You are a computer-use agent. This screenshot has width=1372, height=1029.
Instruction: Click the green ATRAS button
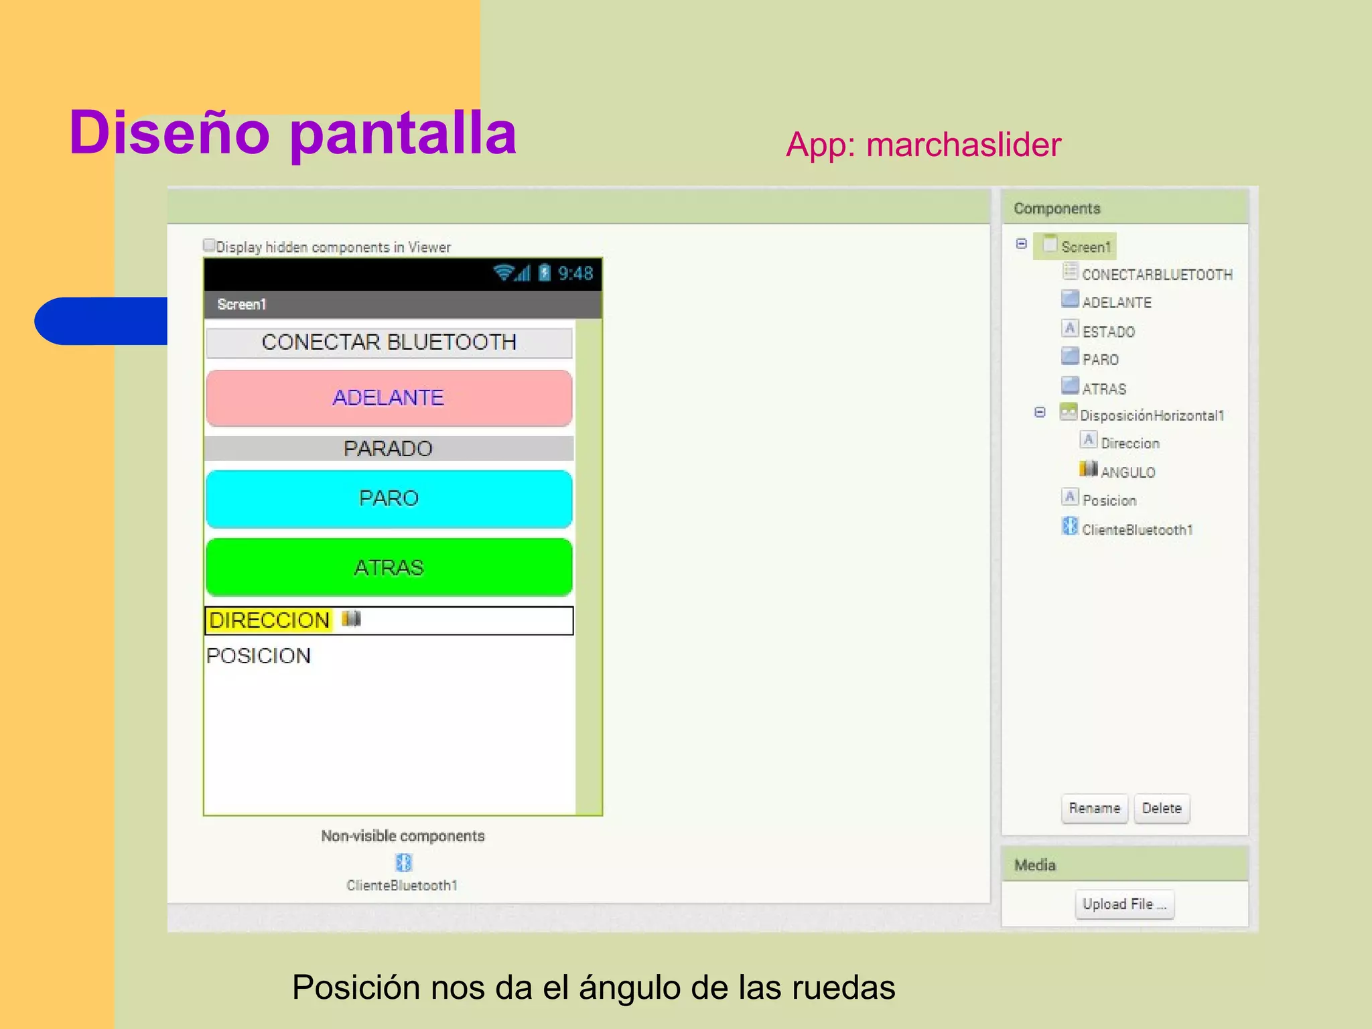(389, 567)
